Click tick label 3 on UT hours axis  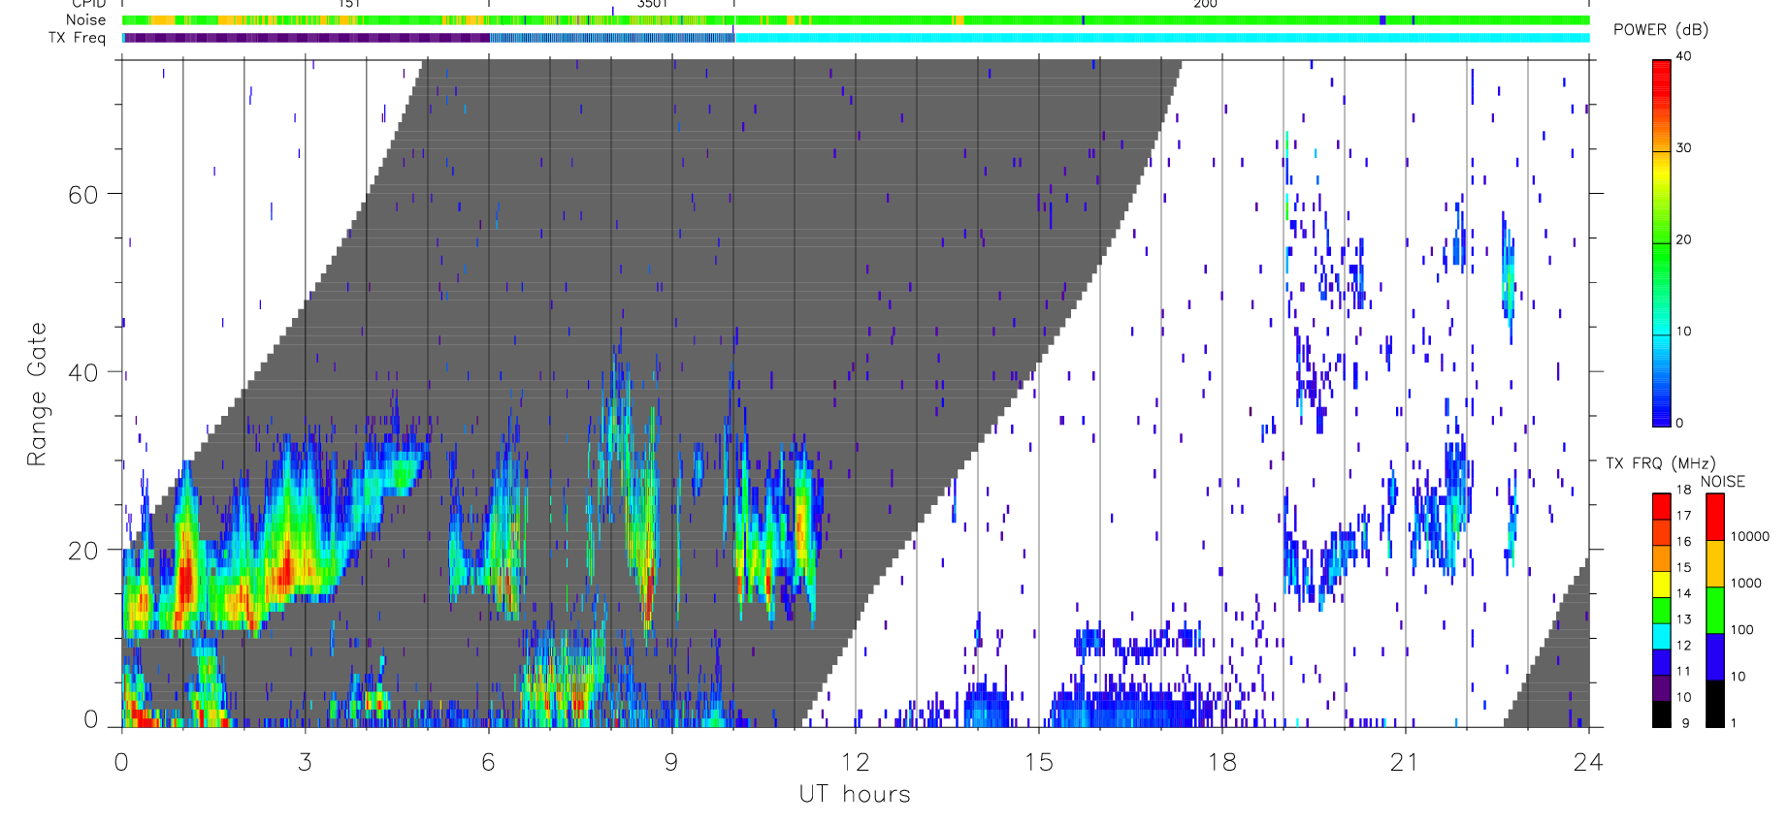coord(306,762)
